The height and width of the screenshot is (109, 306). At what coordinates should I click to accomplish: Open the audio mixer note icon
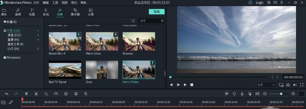click(x=250, y=94)
